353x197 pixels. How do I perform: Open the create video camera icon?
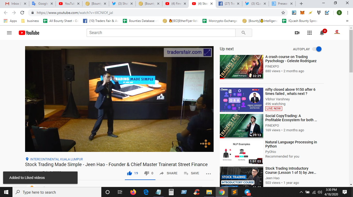[297, 33]
